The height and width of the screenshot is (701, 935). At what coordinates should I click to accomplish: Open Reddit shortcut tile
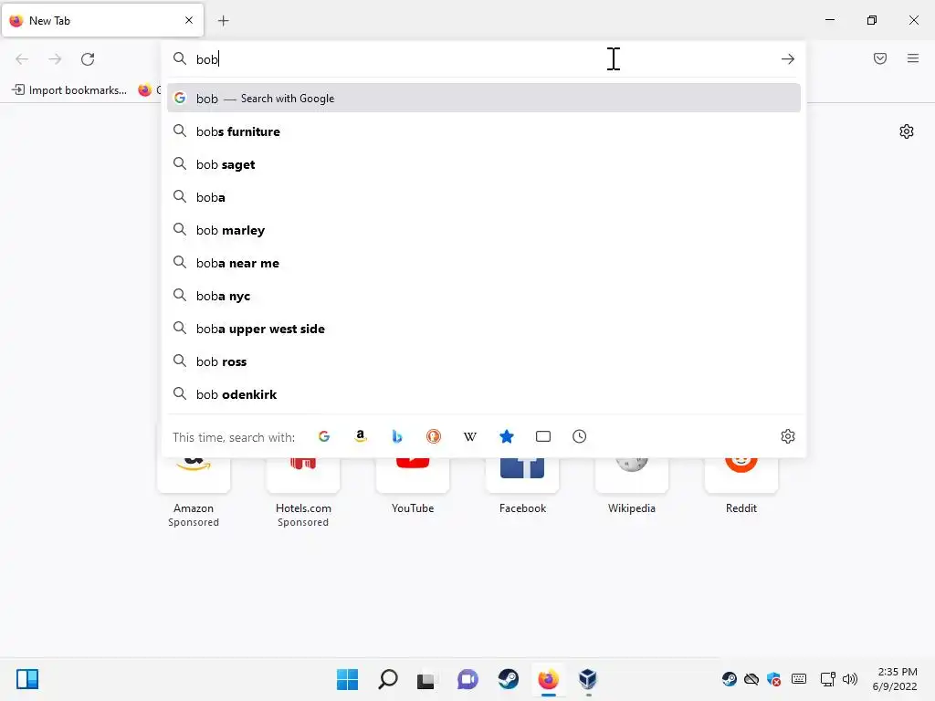[741, 486]
